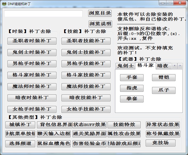Click the 臂铠 weapon button
The height and width of the screenshot is (155, 188).
click(164, 77)
